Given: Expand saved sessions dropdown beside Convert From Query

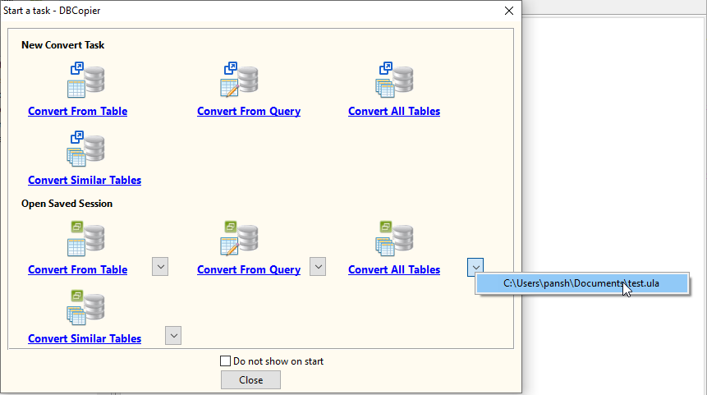Looking at the screenshot, I should (x=318, y=267).
